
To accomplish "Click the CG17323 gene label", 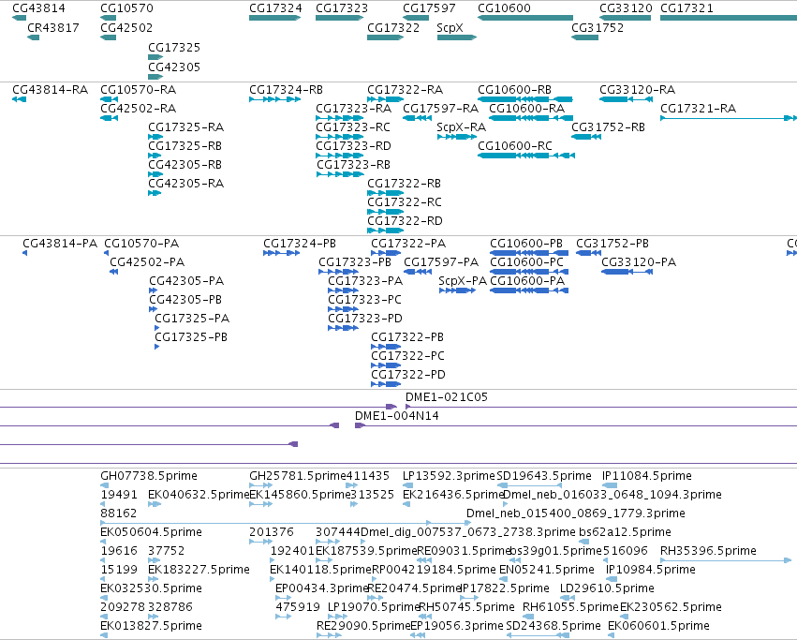I will [x=342, y=8].
